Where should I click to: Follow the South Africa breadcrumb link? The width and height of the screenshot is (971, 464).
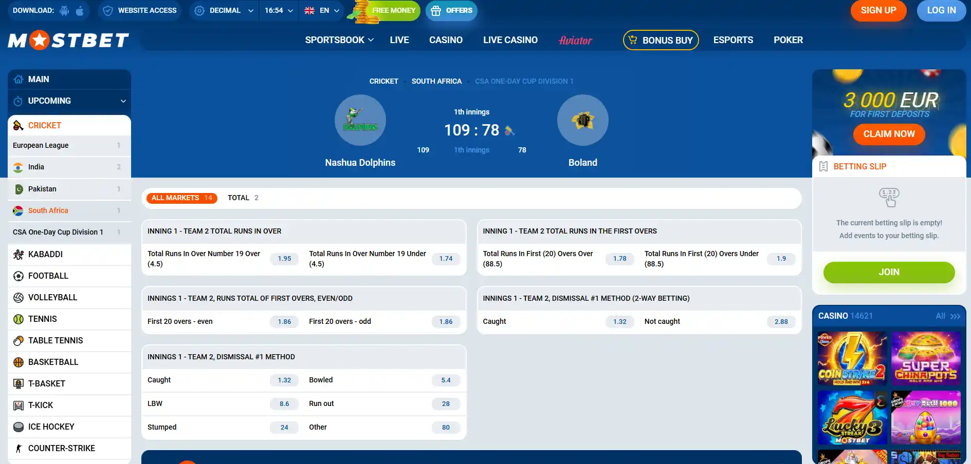436,81
